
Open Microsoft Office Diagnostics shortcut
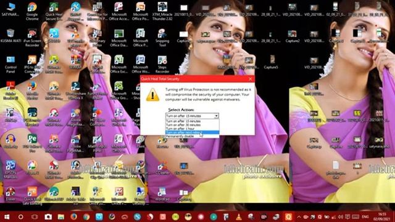(x=118, y=38)
